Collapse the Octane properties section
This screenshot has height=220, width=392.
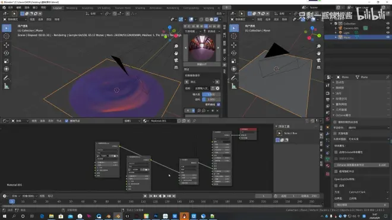(334, 115)
